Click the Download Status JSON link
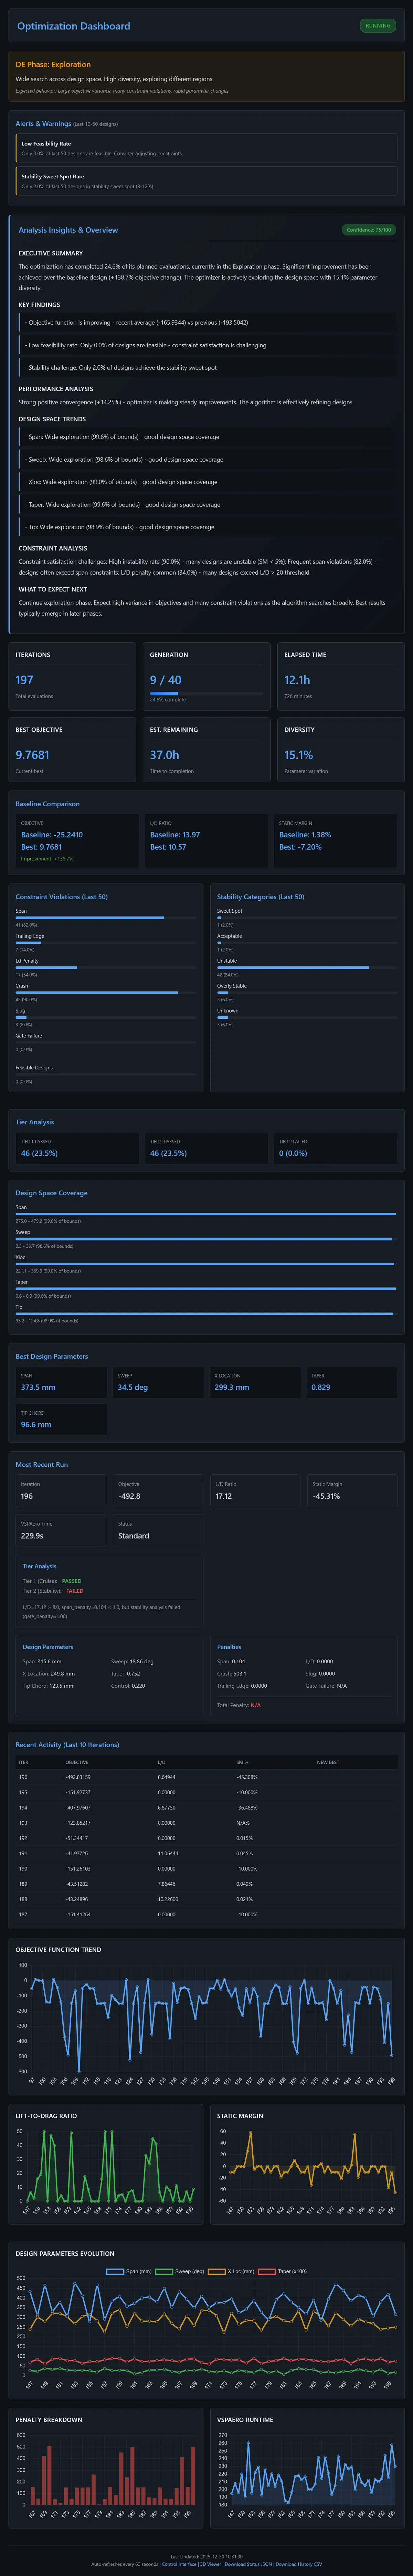 coord(248,2564)
